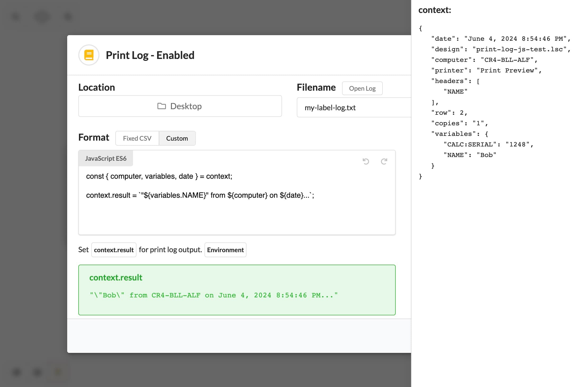
Task: Click the "printer" line in context JSON
Action: click(x=486, y=71)
